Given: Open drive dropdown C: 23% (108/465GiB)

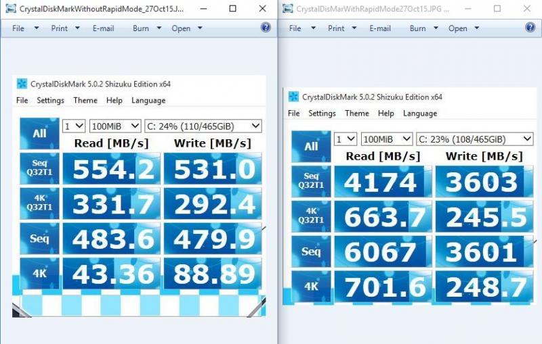Looking at the screenshot, I should click(x=475, y=139).
